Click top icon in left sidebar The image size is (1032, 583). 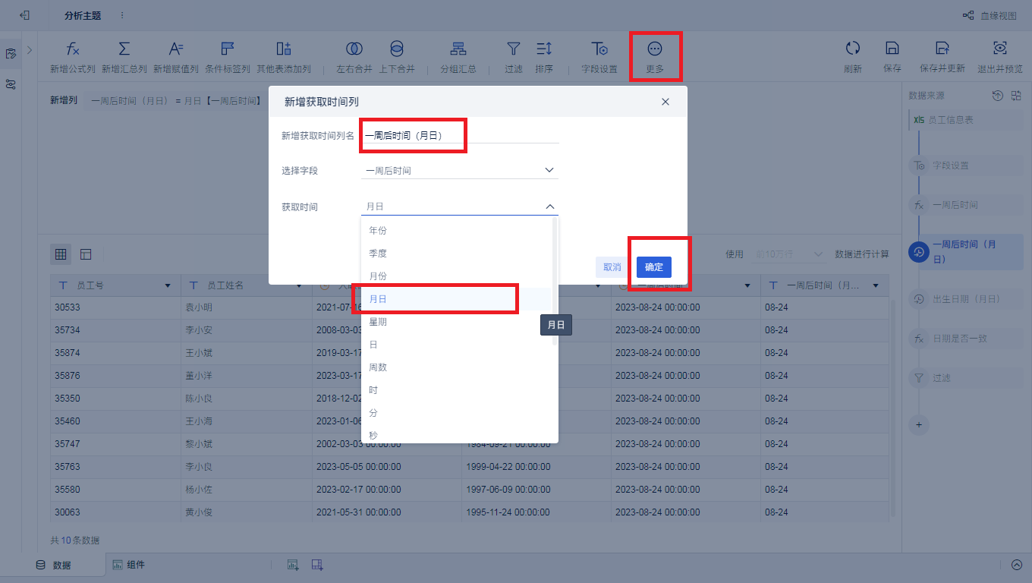coord(11,54)
